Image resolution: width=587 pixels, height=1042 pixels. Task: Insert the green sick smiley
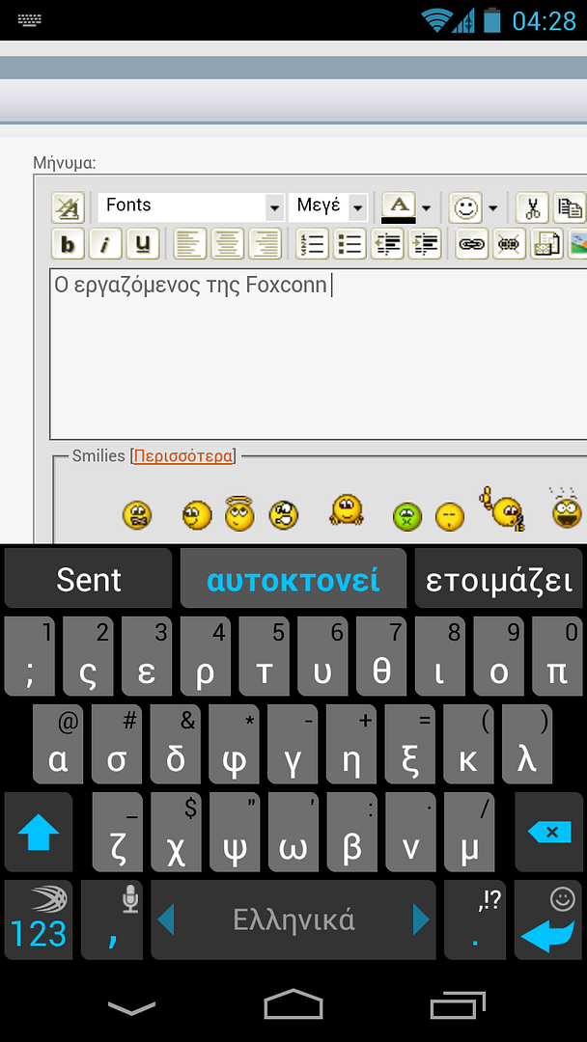406,515
